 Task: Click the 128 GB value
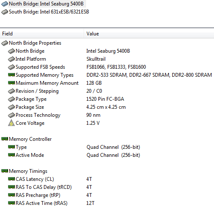(x=94, y=83)
